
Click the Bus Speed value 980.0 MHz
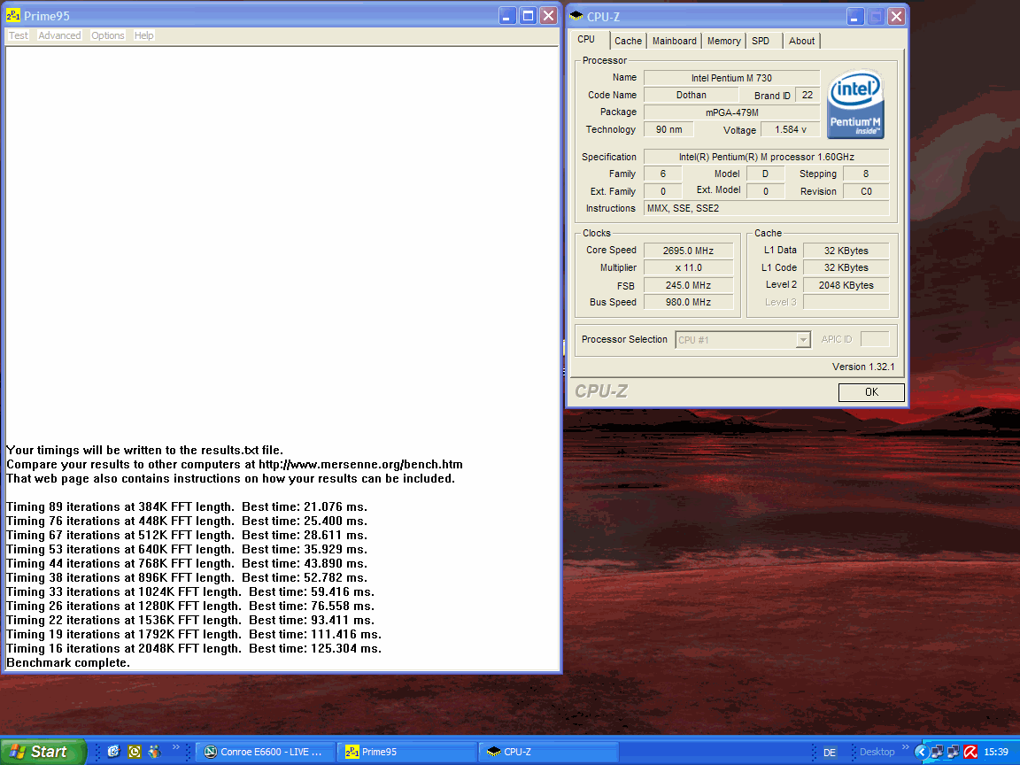click(688, 302)
